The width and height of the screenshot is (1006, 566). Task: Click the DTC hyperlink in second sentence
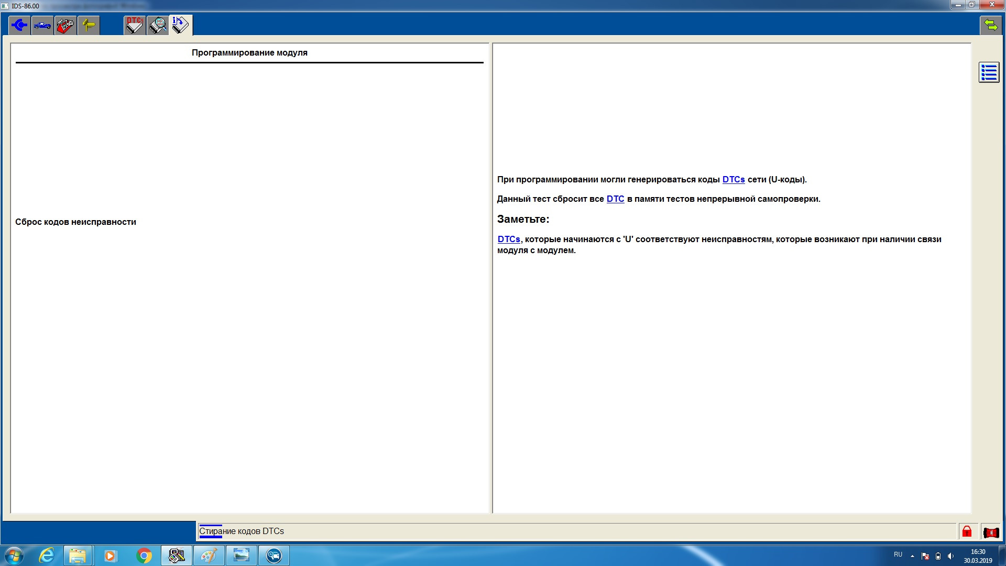(x=615, y=199)
